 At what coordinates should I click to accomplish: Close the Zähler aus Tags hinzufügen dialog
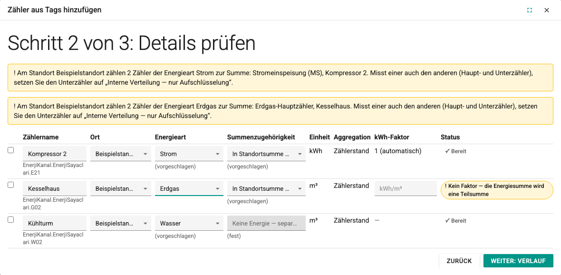coord(547,10)
